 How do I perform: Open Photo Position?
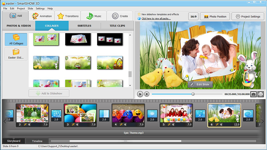pyautogui.click(x=215, y=16)
